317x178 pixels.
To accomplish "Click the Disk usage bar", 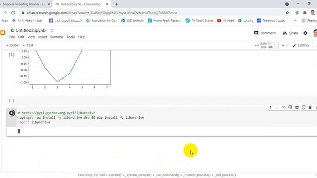I will [x=273, y=47].
